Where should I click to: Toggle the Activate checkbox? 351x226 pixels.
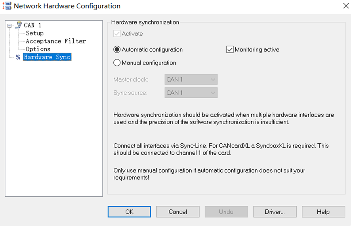point(117,34)
